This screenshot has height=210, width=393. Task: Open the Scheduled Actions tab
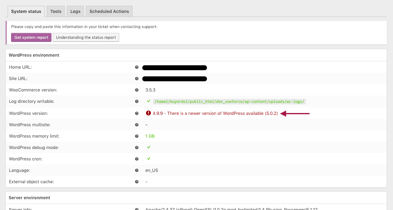109,11
